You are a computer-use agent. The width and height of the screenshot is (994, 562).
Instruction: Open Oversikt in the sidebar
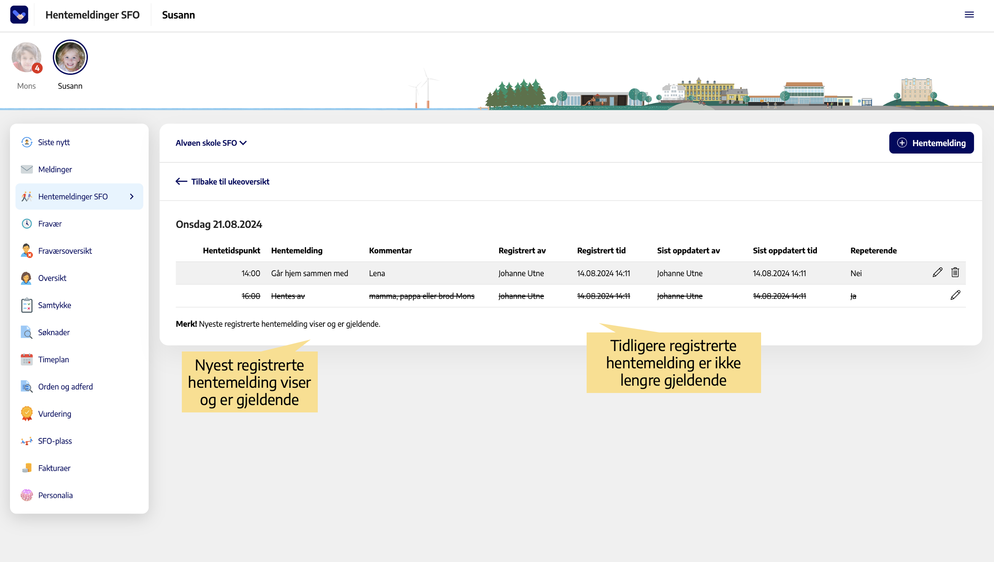click(79, 278)
